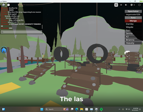Open the circled three-dots more options icon
The height and width of the screenshot is (112, 143).
139,5
